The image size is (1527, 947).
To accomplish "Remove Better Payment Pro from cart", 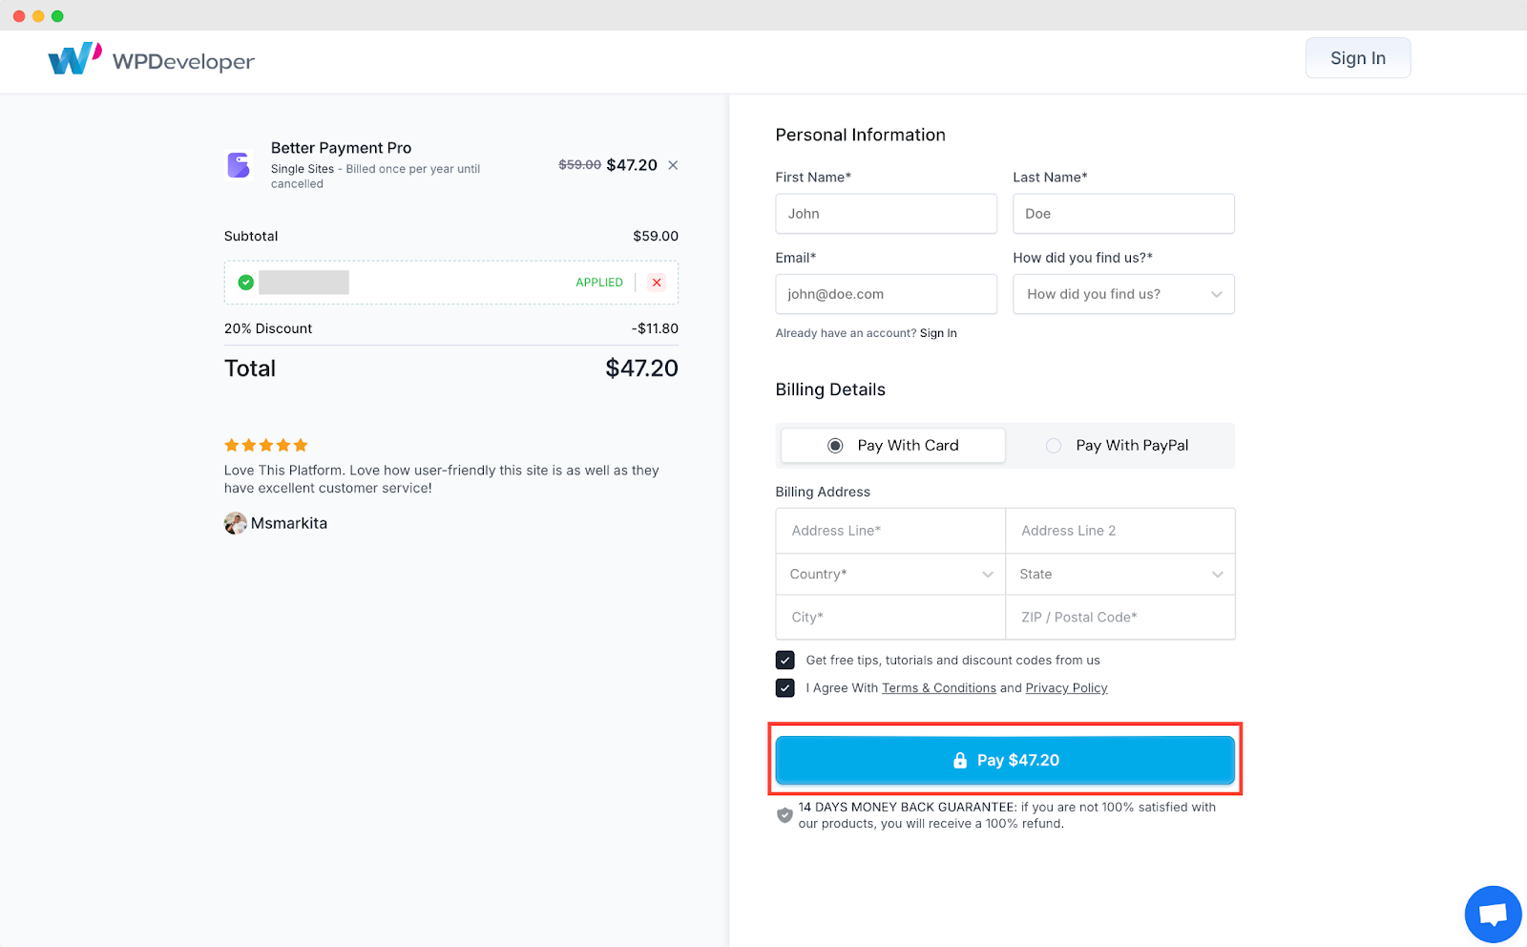I will (x=673, y=165).
